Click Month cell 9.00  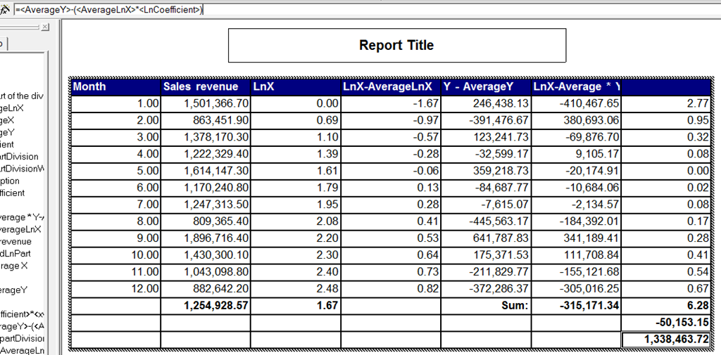[x=116, y=238]
